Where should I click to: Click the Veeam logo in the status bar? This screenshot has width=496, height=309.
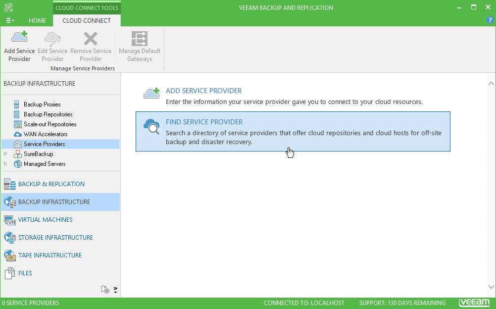tap(474, 303)
